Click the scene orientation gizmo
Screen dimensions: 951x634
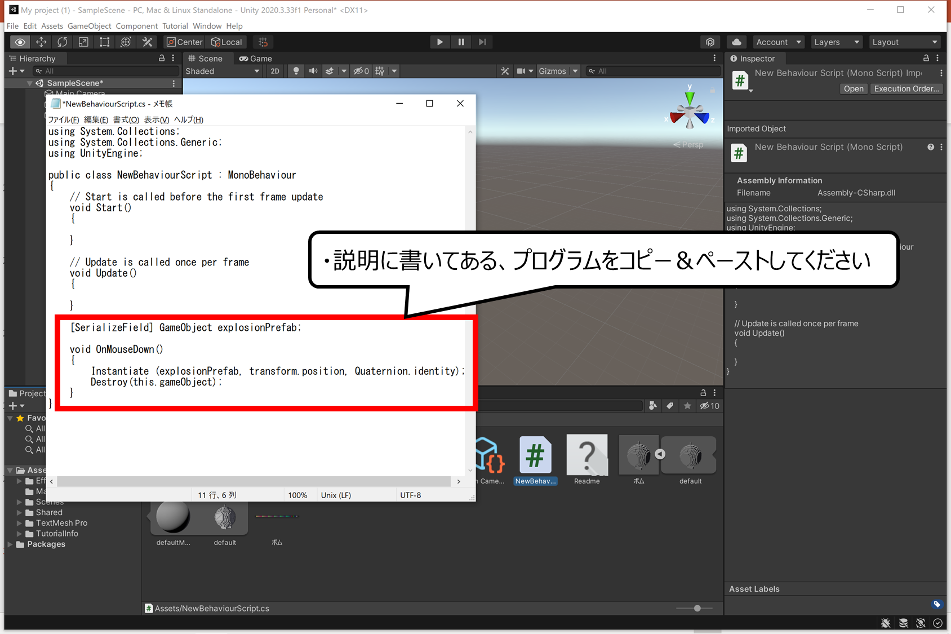(x=690, y=110)
